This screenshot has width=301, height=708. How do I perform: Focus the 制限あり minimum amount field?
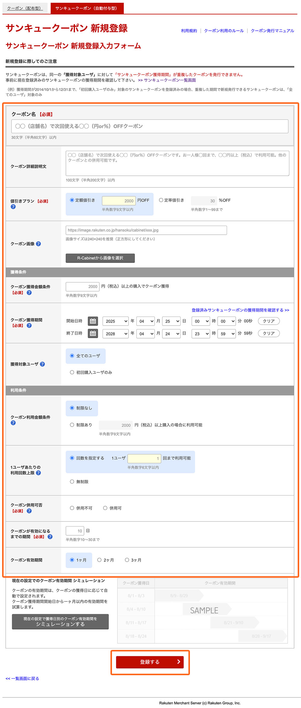116,425
